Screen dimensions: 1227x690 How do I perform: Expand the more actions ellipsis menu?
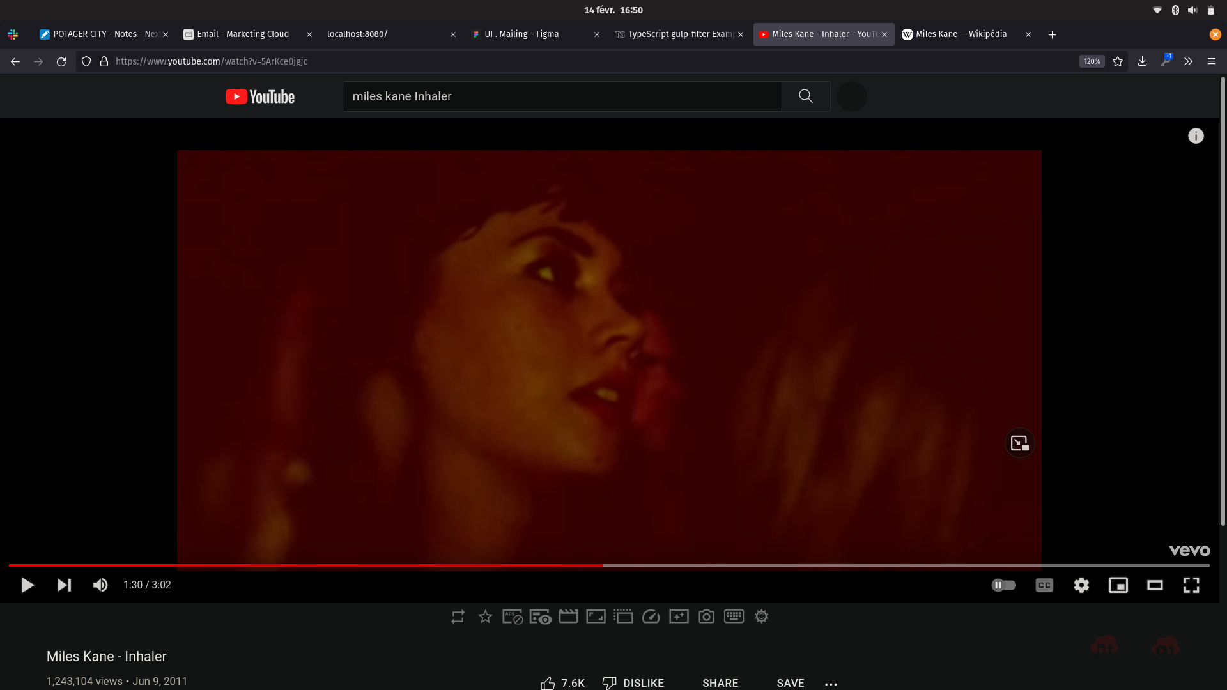coord(831,684)
